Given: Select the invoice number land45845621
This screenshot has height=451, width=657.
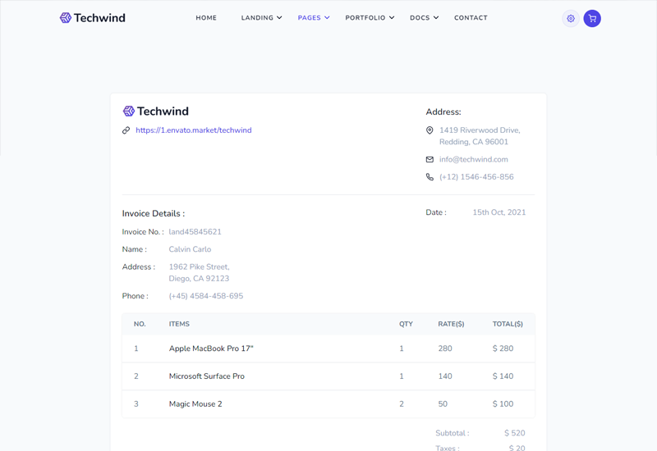Looking at the screenshot, I should [x=195, y=232].
